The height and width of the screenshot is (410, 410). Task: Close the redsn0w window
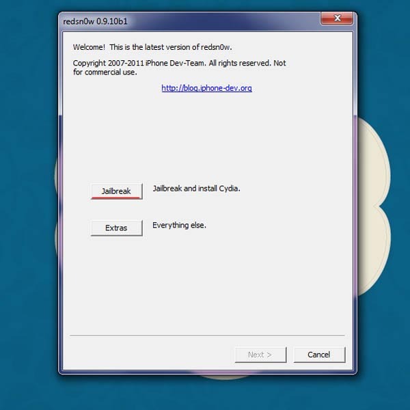[x=337, y=18]
